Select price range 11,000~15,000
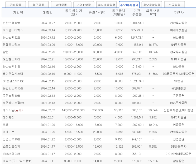This screenshot has height=164, width=196. tap(73, 45)
